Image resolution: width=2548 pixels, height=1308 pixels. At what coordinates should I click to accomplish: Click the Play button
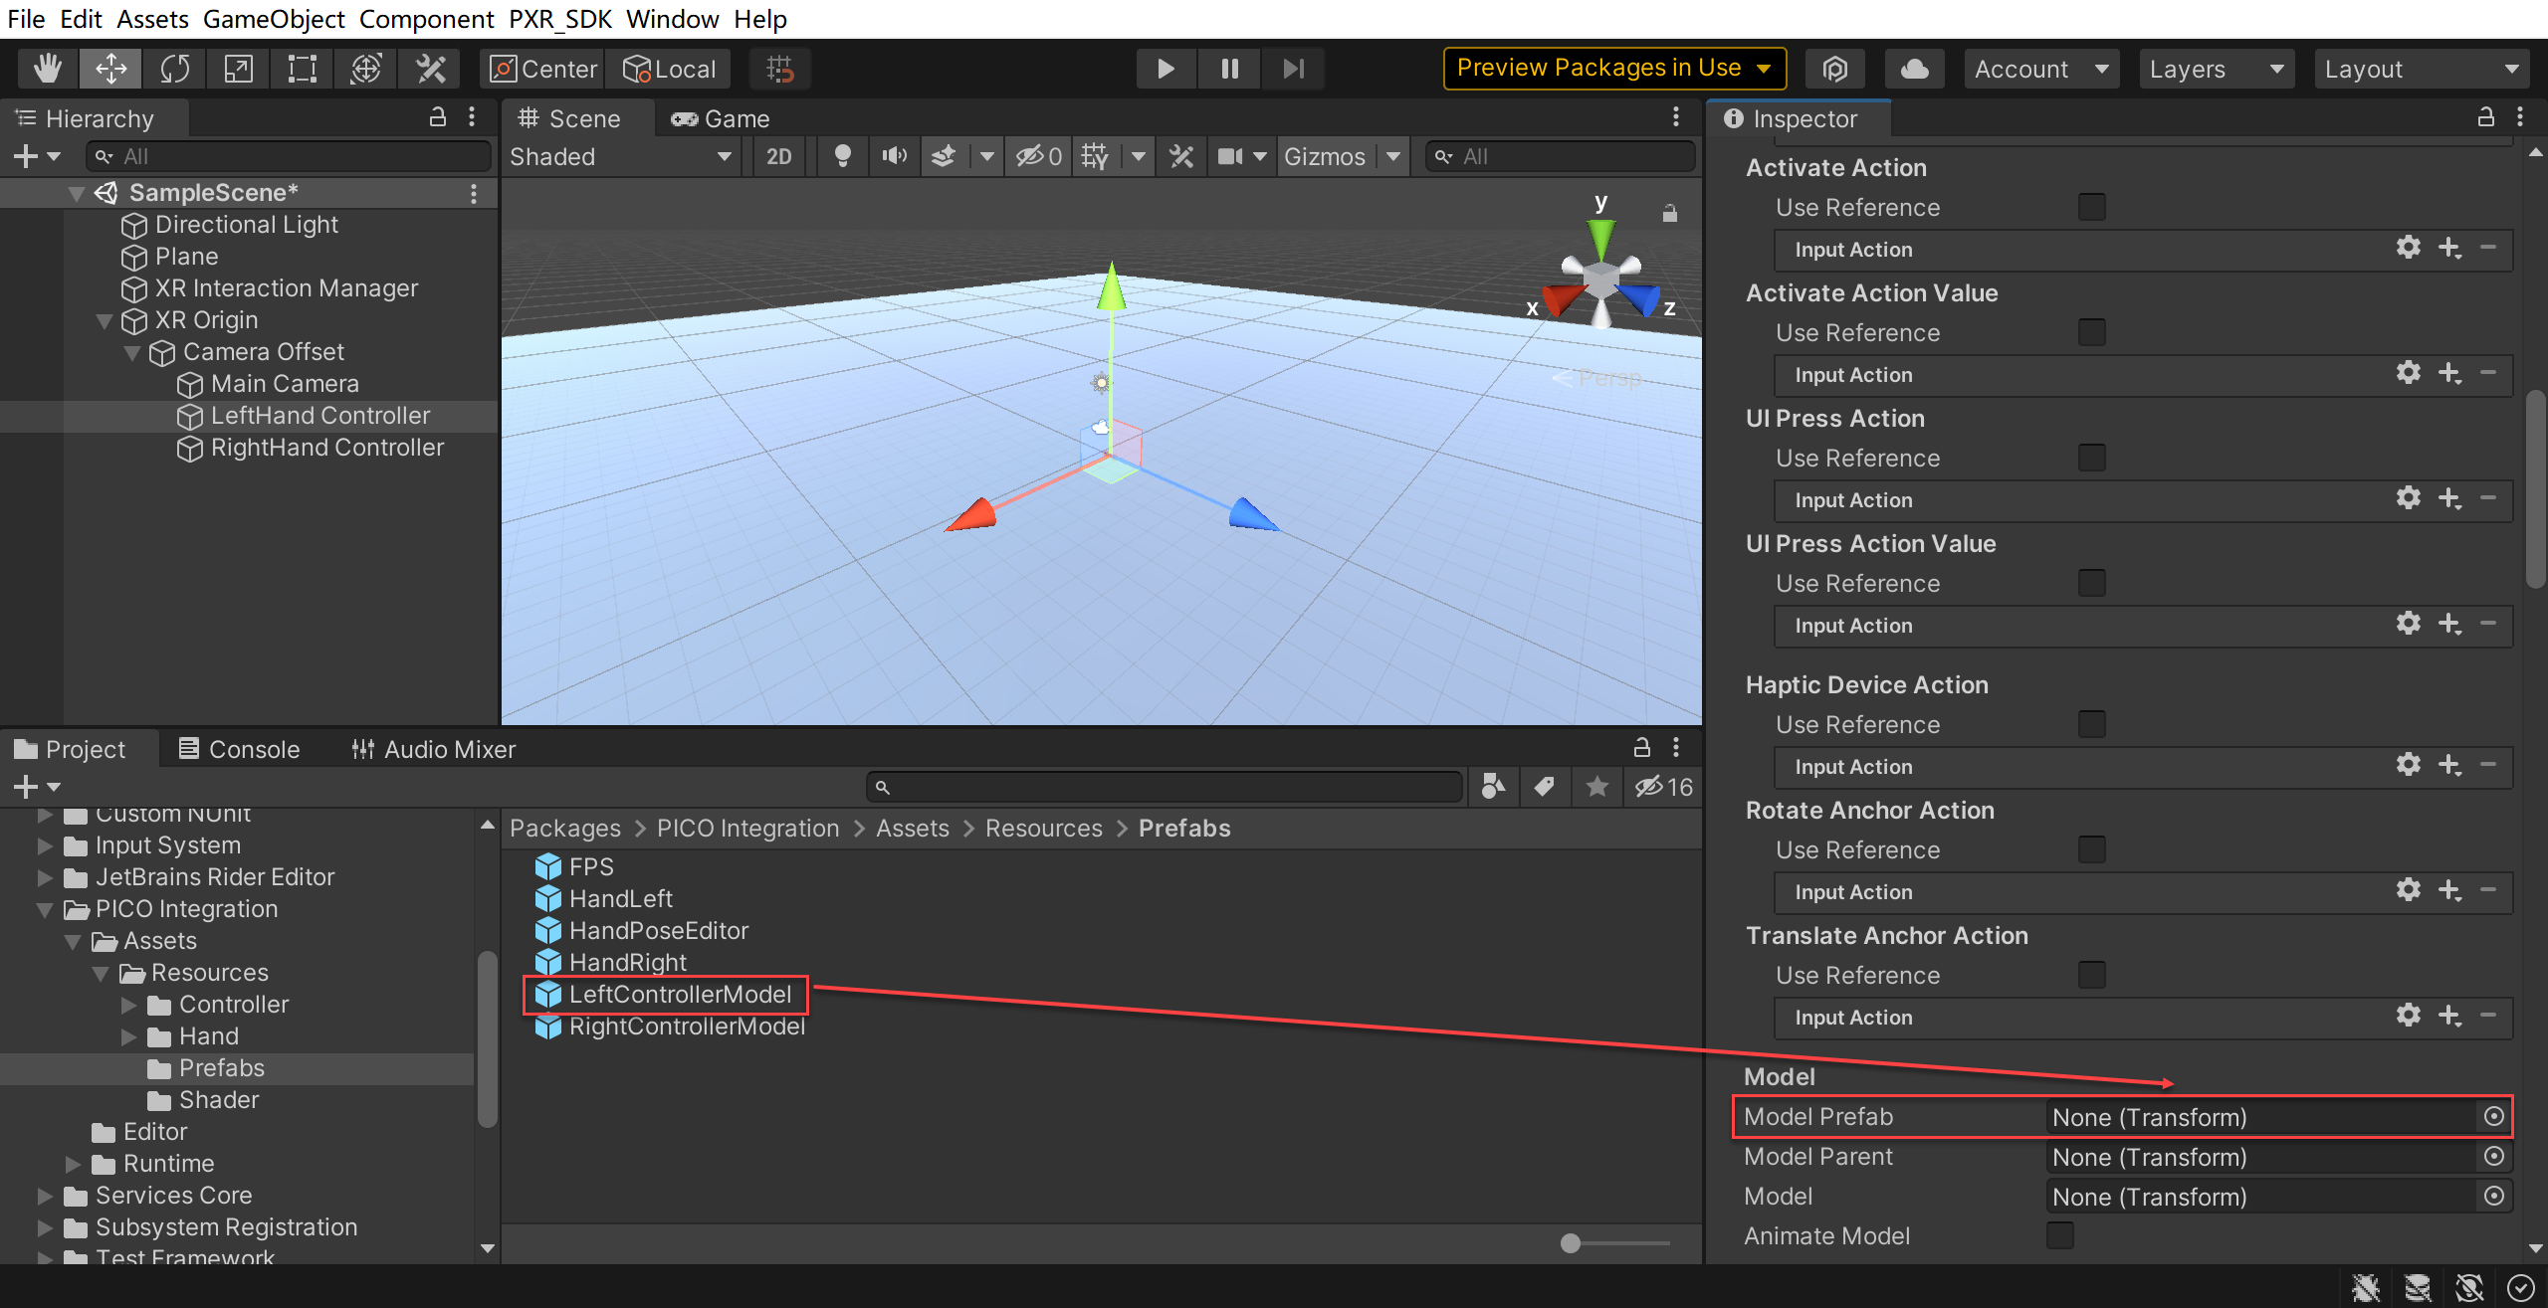pyautogui.click(x=1165, y=69)
